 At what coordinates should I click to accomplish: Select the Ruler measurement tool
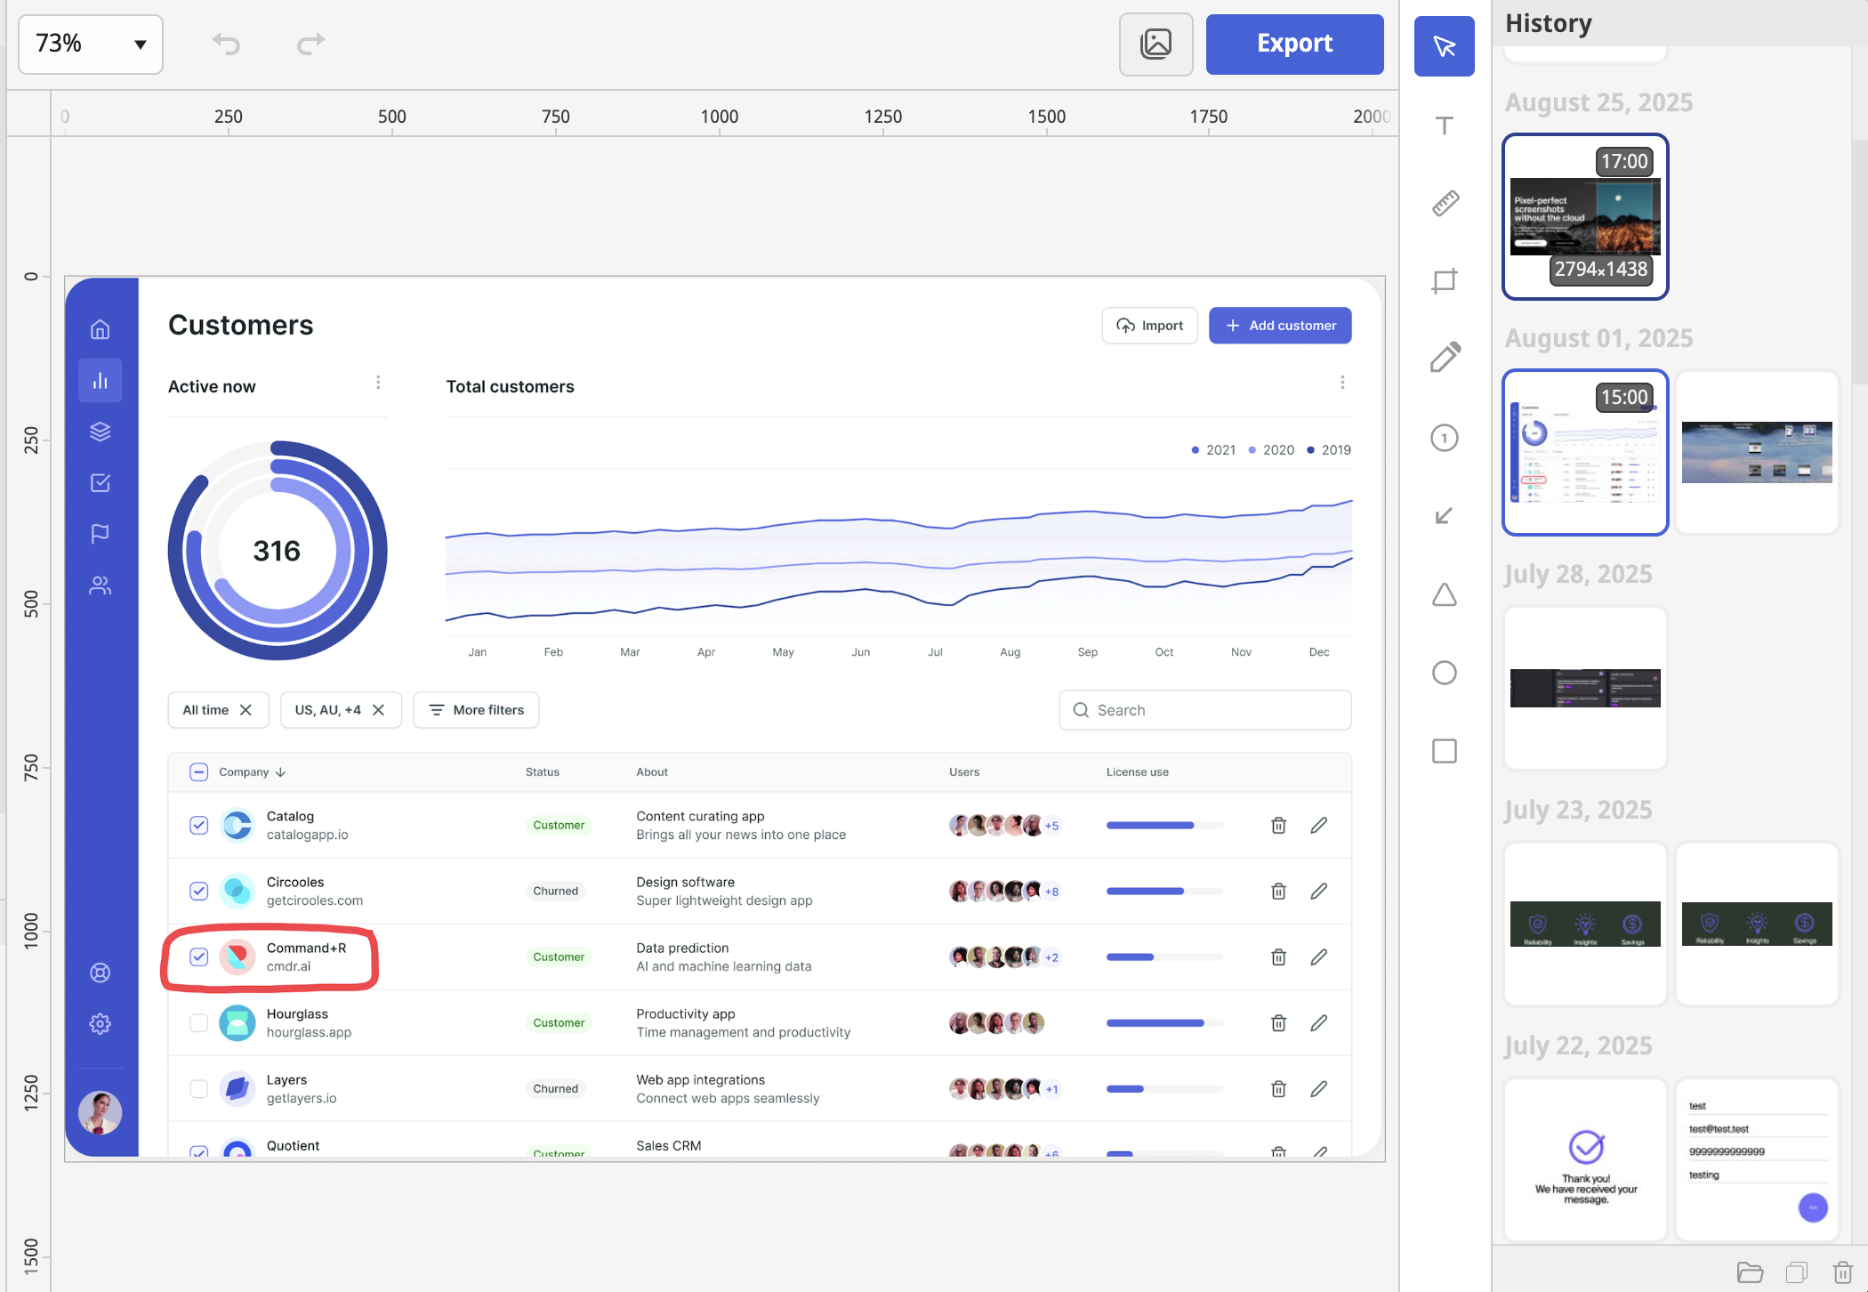click(1445, 204)
